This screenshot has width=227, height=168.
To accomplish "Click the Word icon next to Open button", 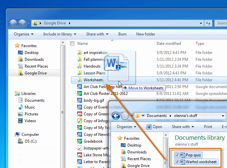I will [149, 127].
